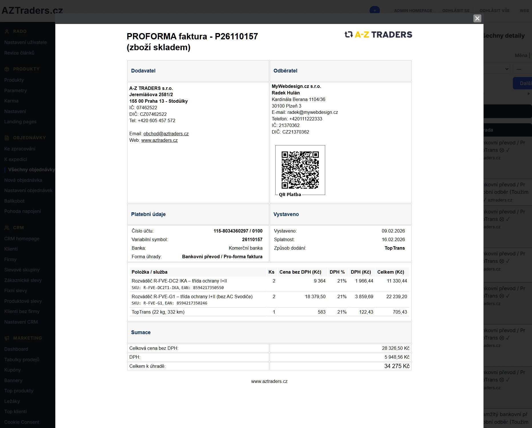Open Balíkobot in sidebar
Image resolution: width=532 pixels, height=428 pixels.
(14, 201)
